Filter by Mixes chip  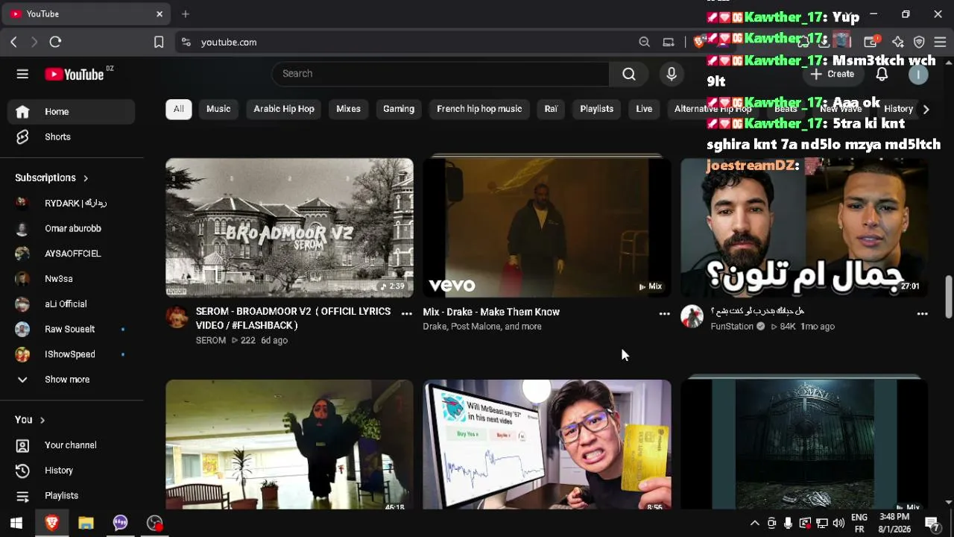point(348,109)
